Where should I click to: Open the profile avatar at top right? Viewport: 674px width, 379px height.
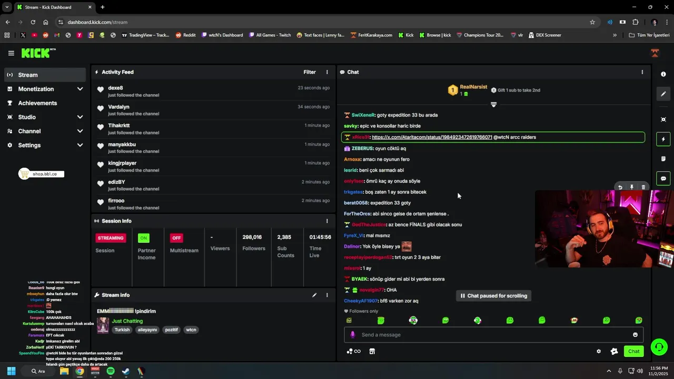655,53
